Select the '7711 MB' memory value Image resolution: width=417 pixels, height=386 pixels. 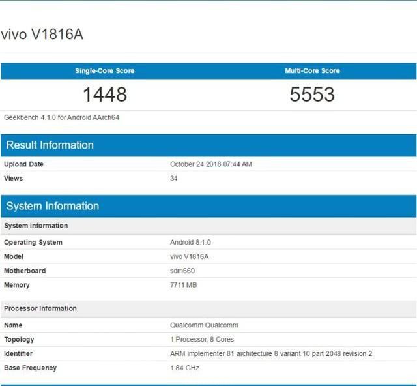coord(184,285)
